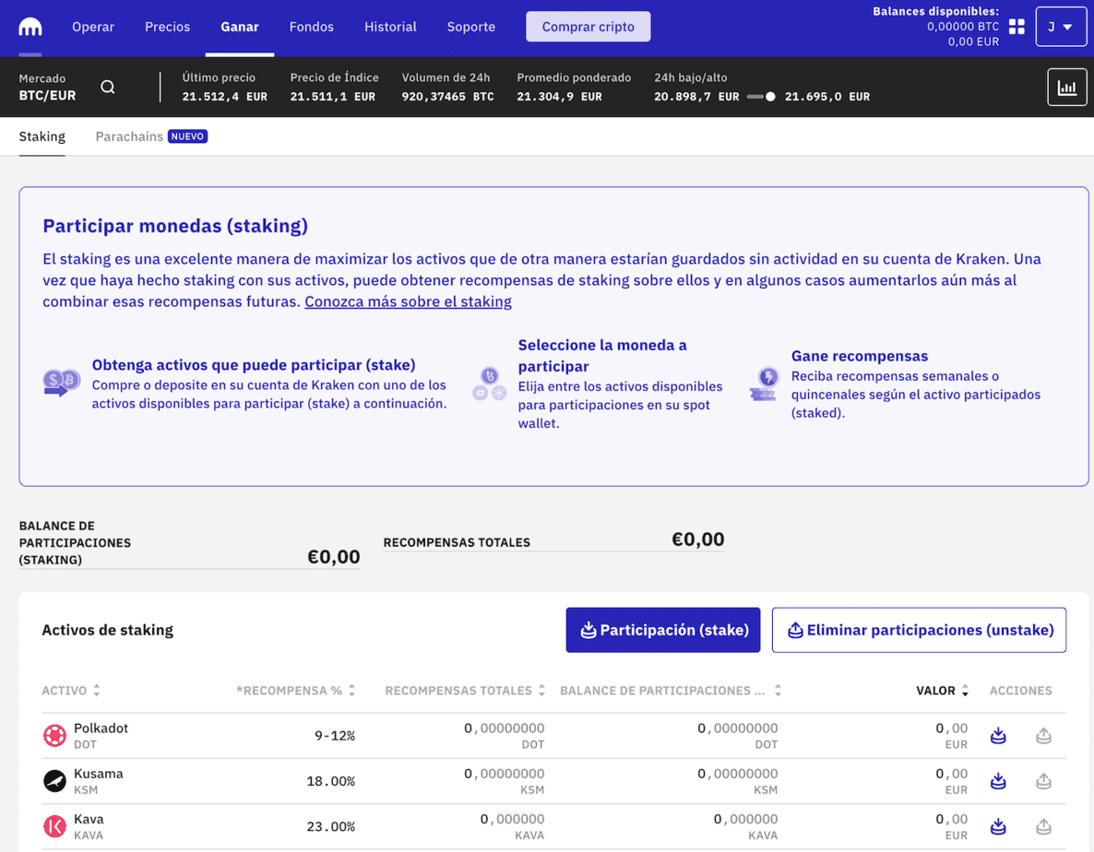Viewport: 1094px width, 852px height.
Task: Click the last price 21.512,4 EUR
Action: (225, 96)
